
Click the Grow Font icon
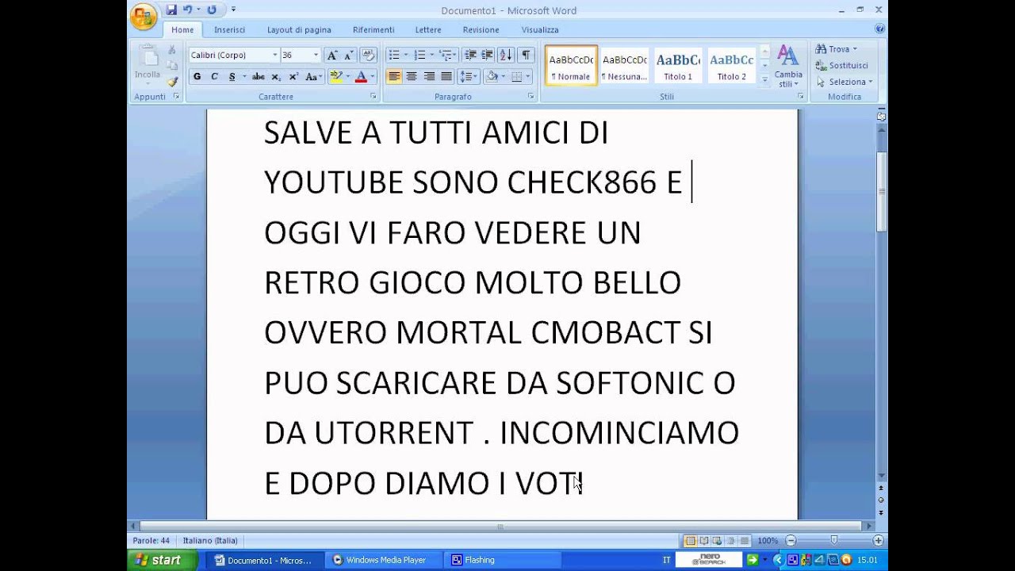pyautogui.click(x=332, y=55)
